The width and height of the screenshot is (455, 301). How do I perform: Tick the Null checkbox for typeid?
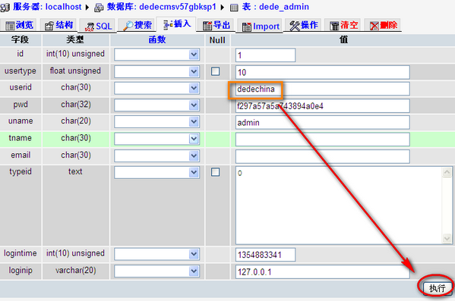tap(215, 172)
